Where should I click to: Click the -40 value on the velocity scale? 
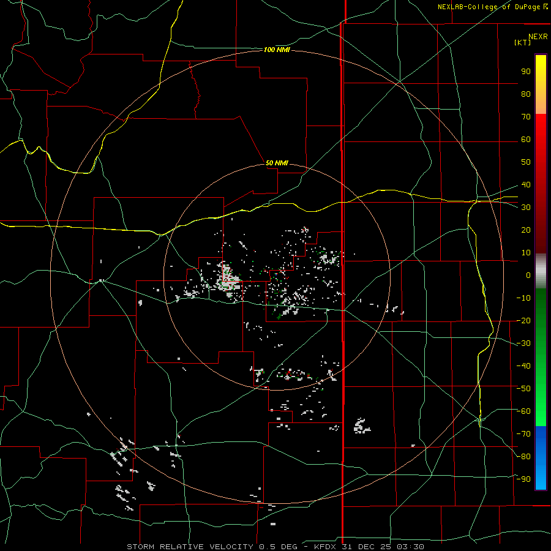coord(523,366)
